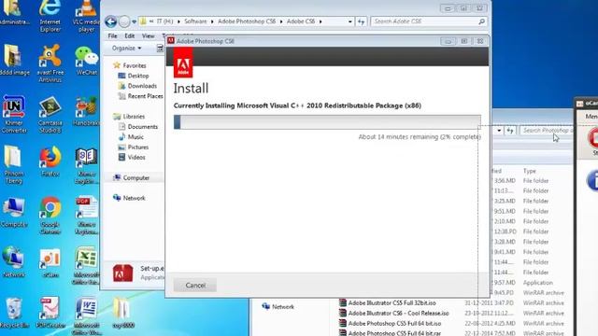The image size is (598, 336).
Task: Open Internet Explorer desktop icon
Action: (x=50, y=15)
